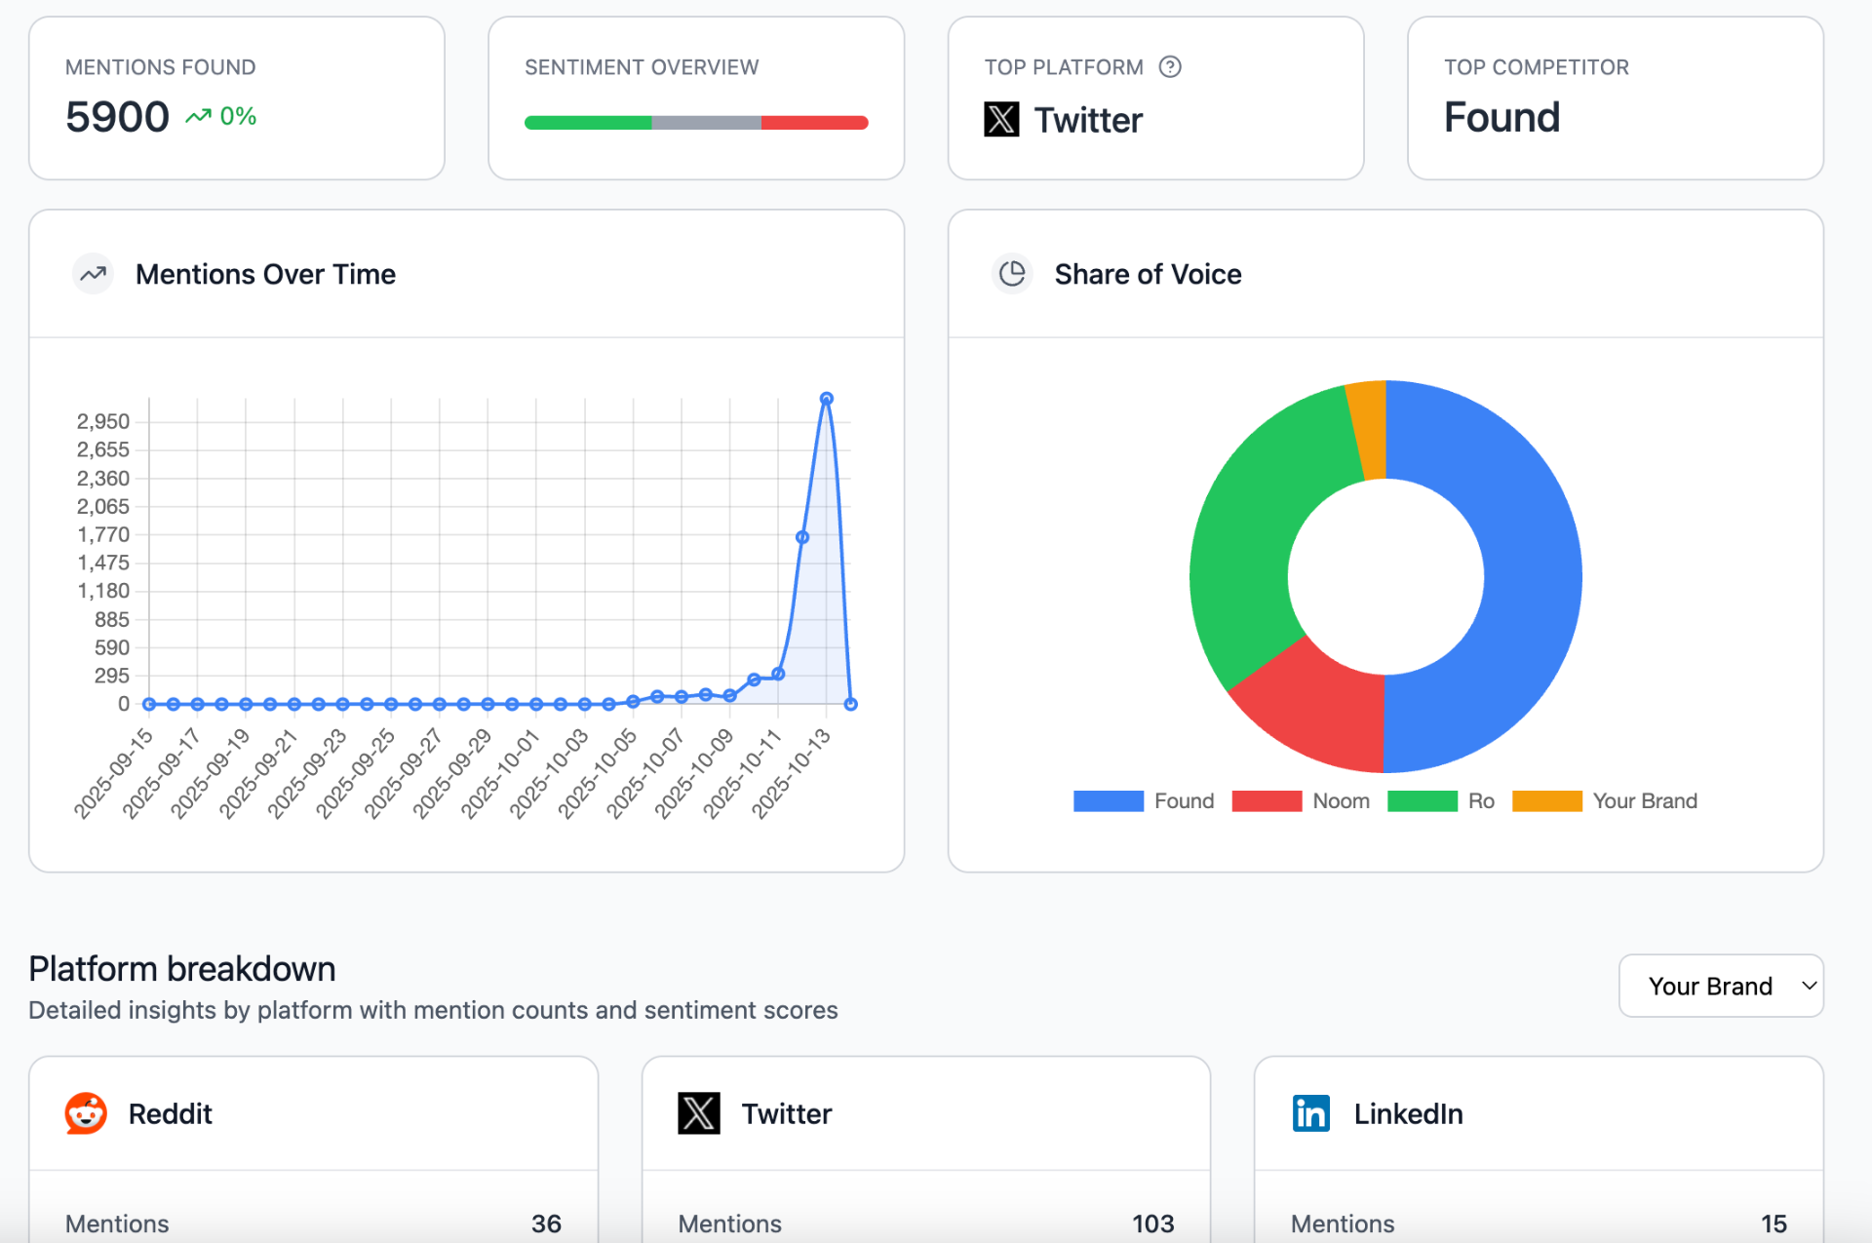Open the Your Brand dropdown

(1721, 986)
